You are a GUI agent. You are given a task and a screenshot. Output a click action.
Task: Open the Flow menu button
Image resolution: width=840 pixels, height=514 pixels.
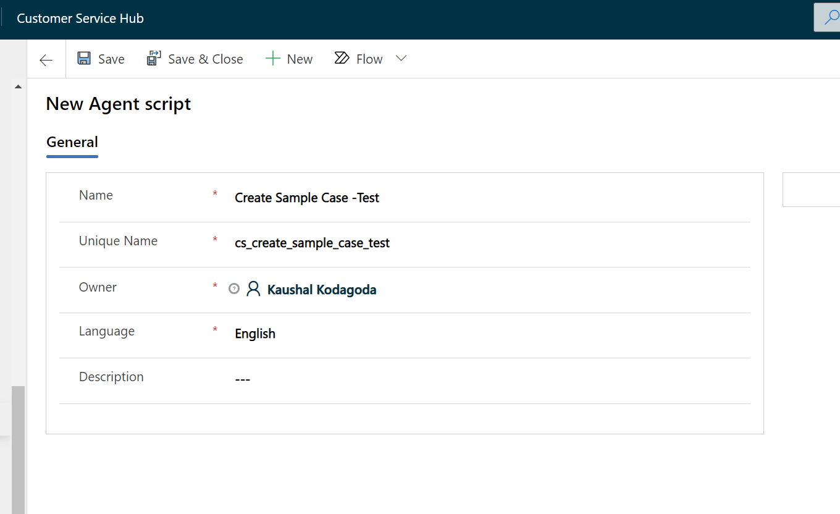[358, 59]
